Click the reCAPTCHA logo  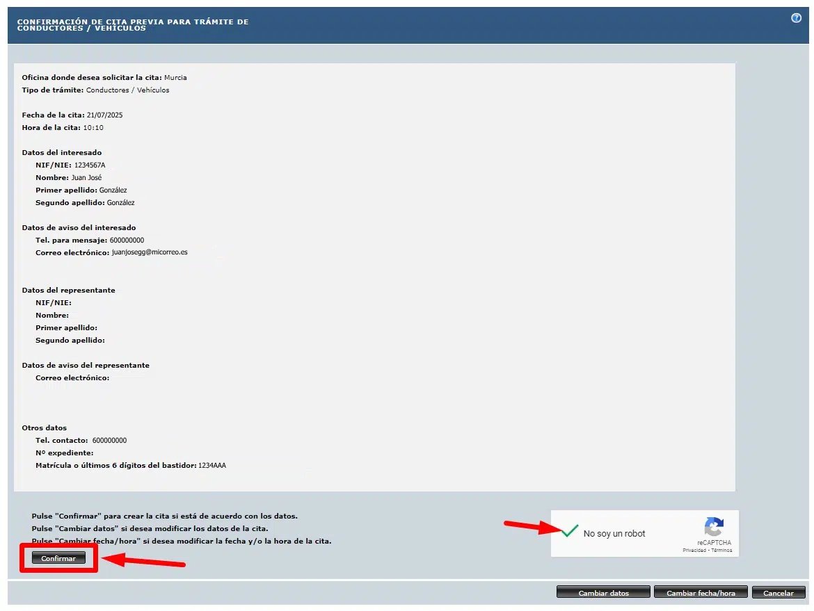(714, 527)
